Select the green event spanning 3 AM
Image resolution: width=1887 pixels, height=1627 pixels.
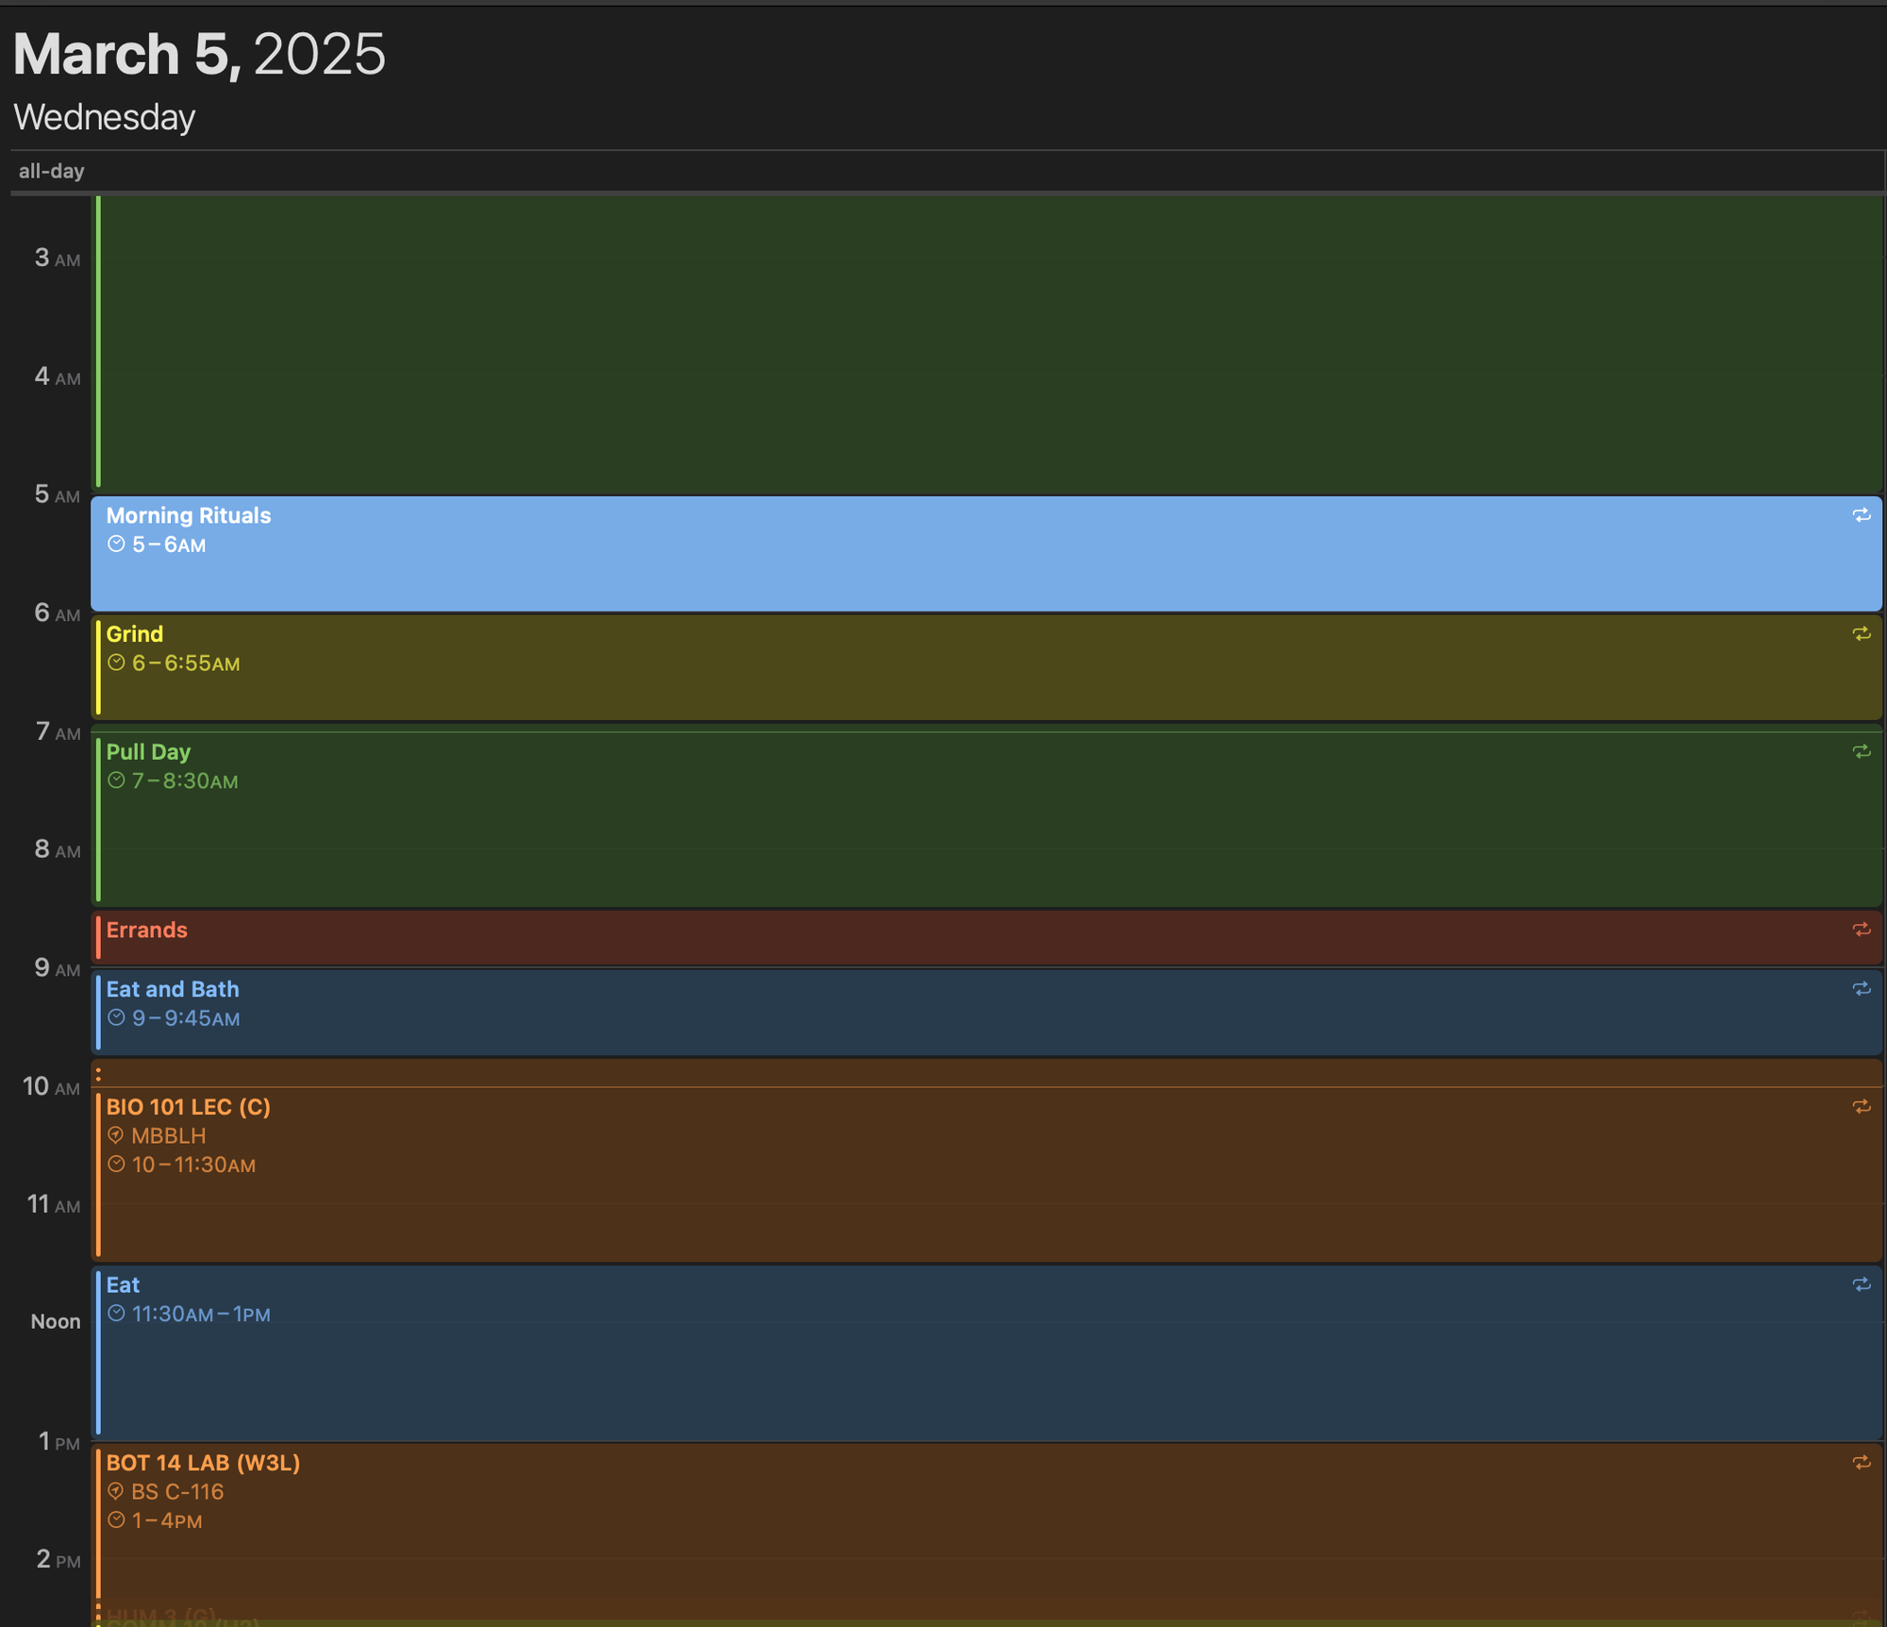987,344
